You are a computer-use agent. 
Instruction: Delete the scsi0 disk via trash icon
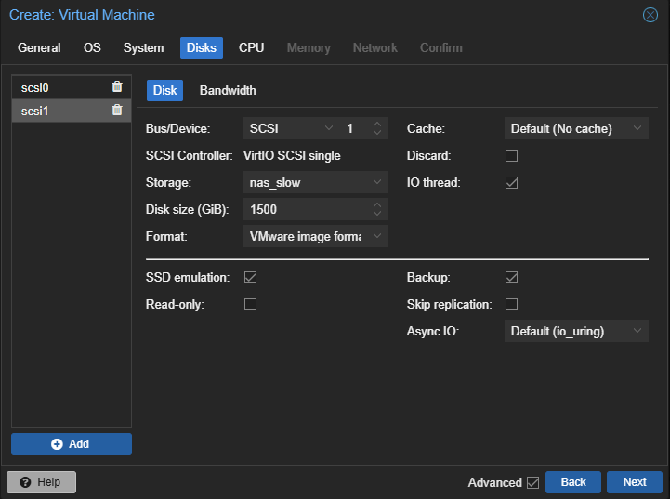coord(117,86)
